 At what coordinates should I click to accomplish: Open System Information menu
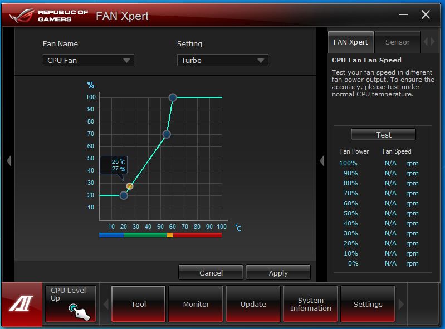[310, 304]
